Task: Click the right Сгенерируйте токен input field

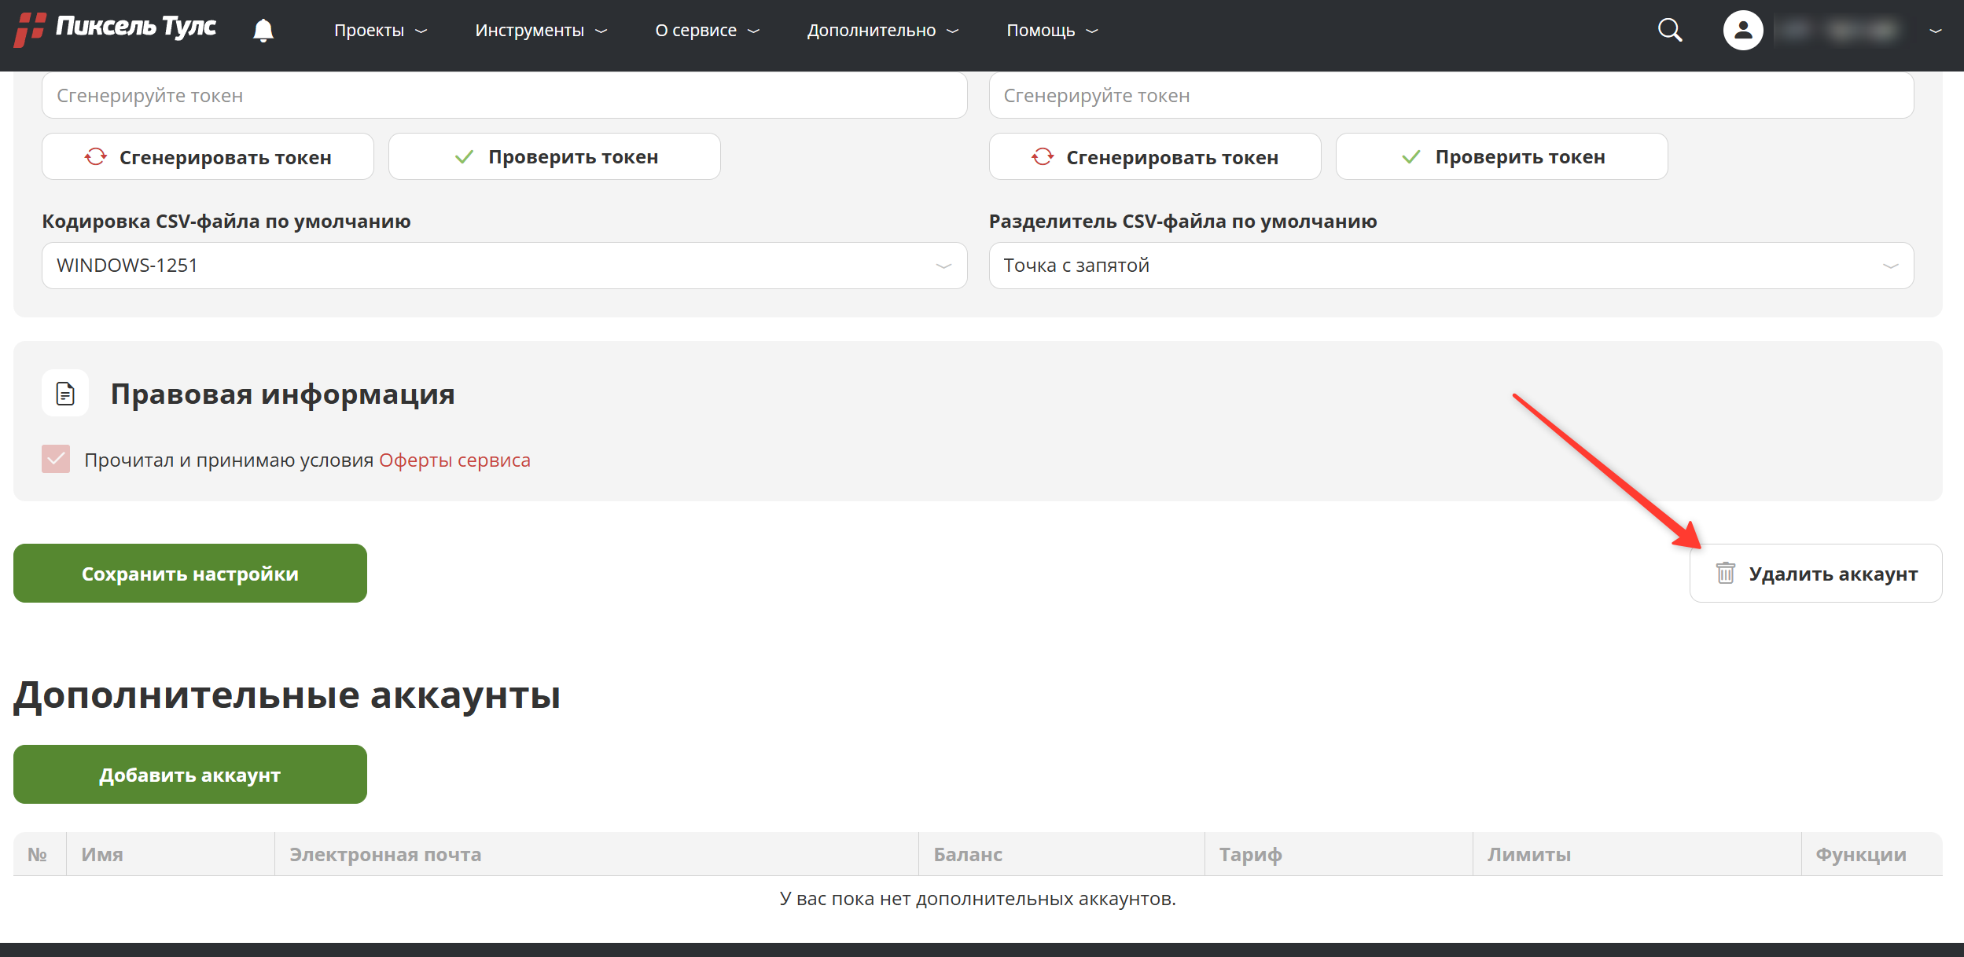Action: (1451, 96)
